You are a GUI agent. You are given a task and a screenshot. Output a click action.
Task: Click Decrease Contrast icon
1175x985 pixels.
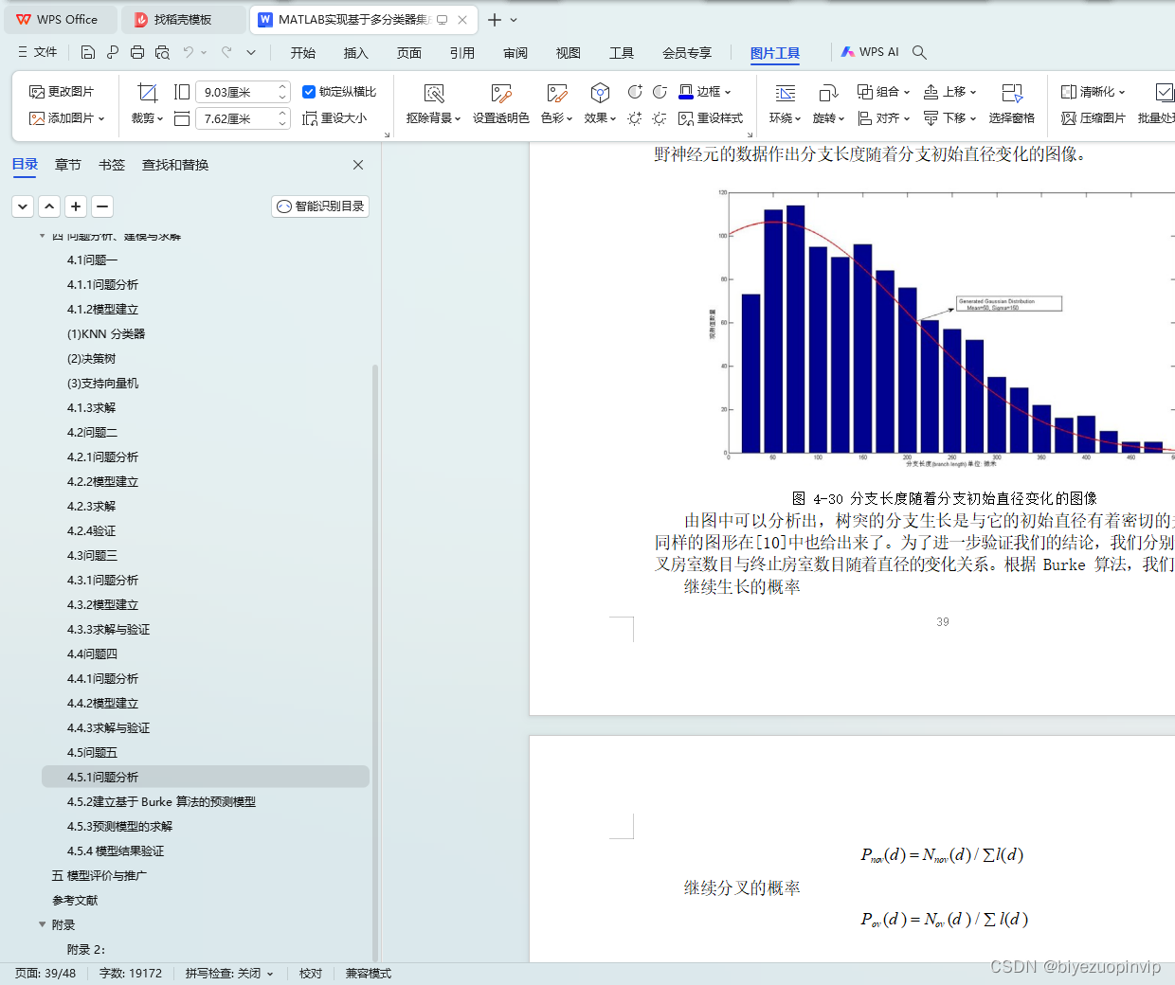(660, 92)
